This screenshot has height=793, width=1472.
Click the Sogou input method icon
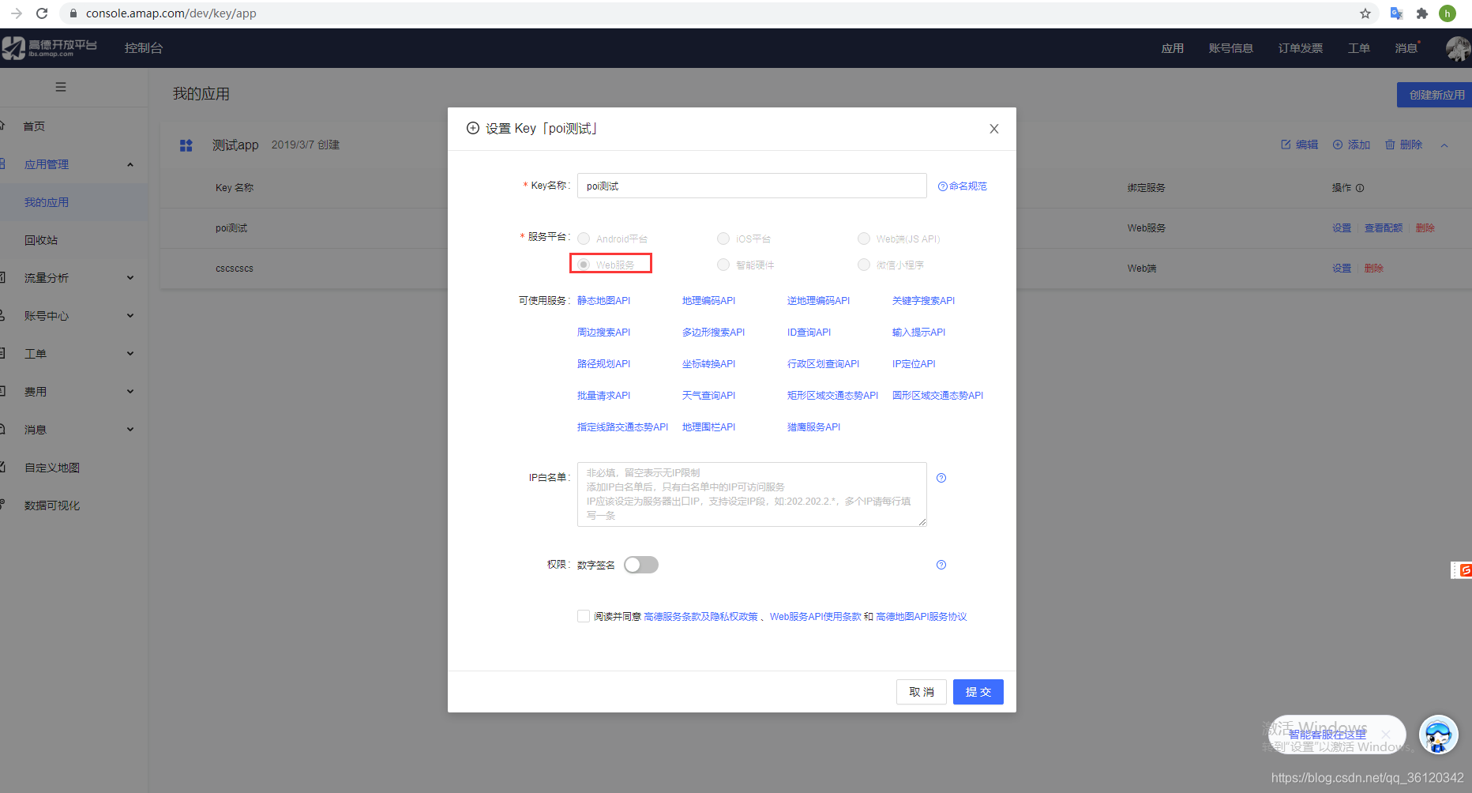click(x=1465, y=569)
